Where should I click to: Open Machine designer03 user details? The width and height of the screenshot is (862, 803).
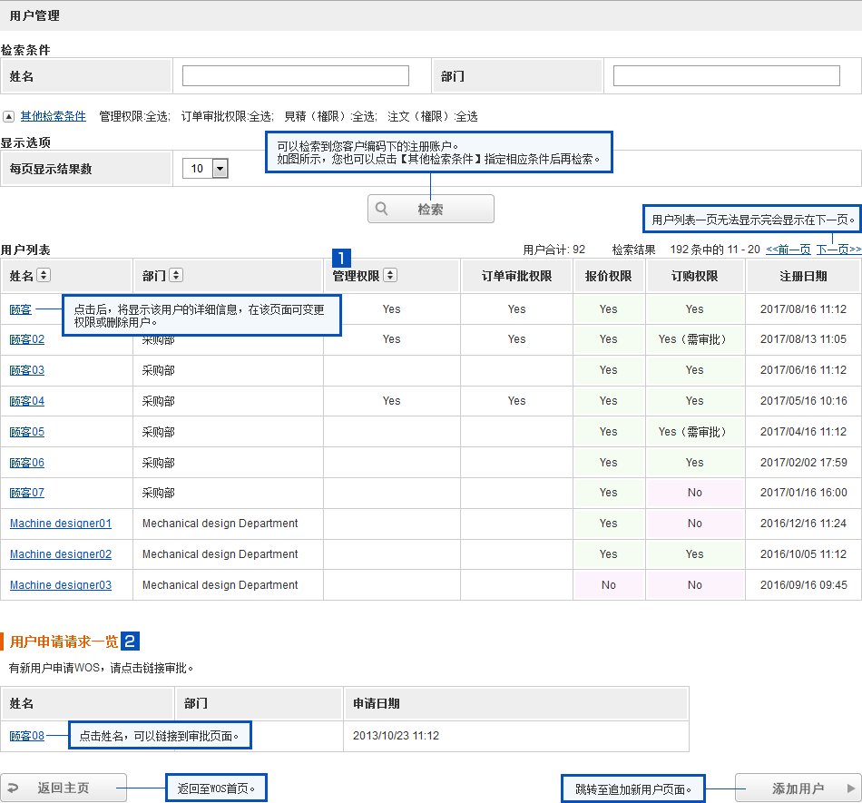pos(61,585)
